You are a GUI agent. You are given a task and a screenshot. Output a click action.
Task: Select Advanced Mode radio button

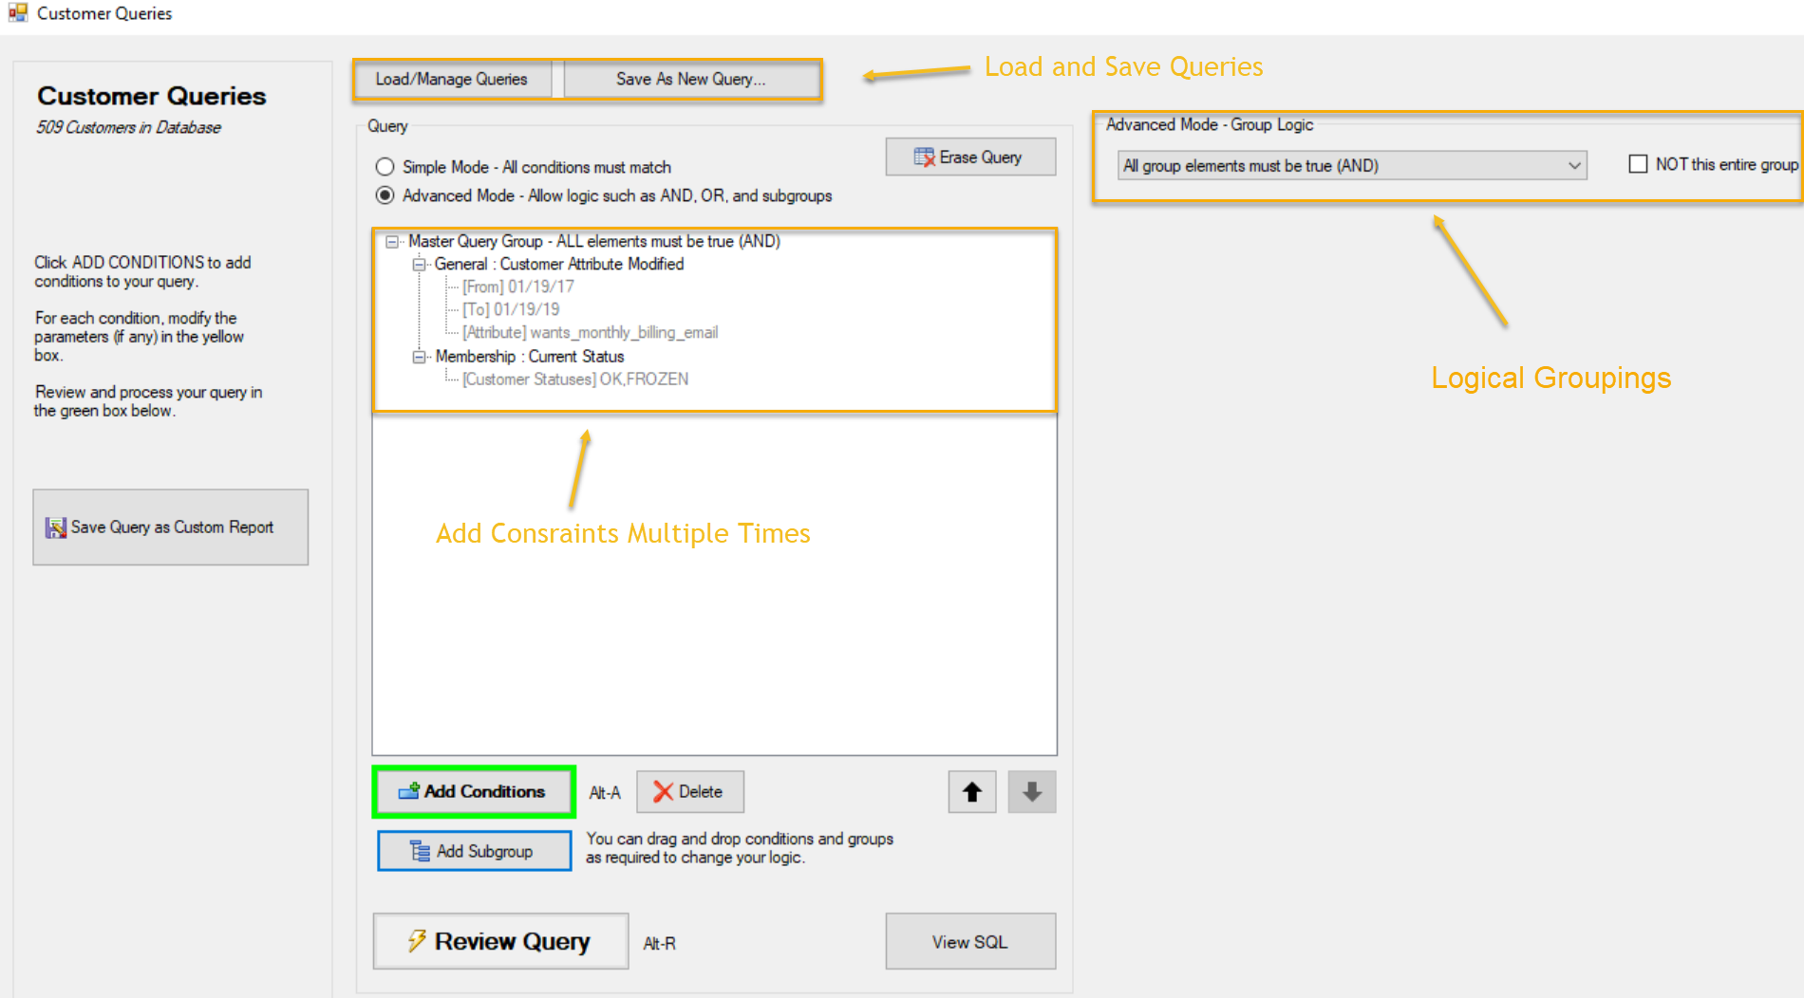(x=385, y=195)
